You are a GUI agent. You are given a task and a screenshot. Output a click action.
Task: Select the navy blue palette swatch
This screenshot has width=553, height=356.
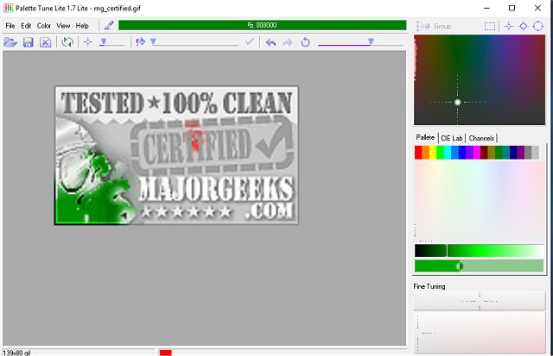[513, 153]
